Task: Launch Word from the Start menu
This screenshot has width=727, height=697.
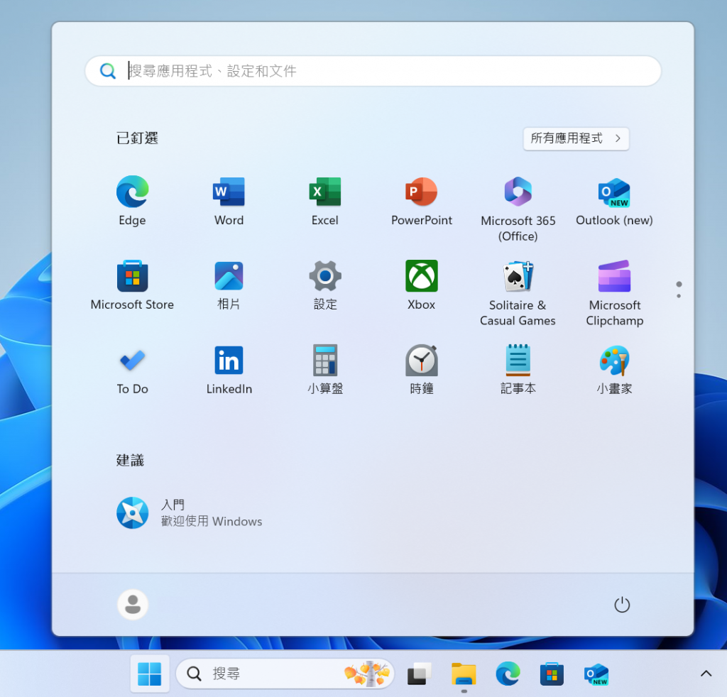Action: pyautogui.click(x=229, y=200)
